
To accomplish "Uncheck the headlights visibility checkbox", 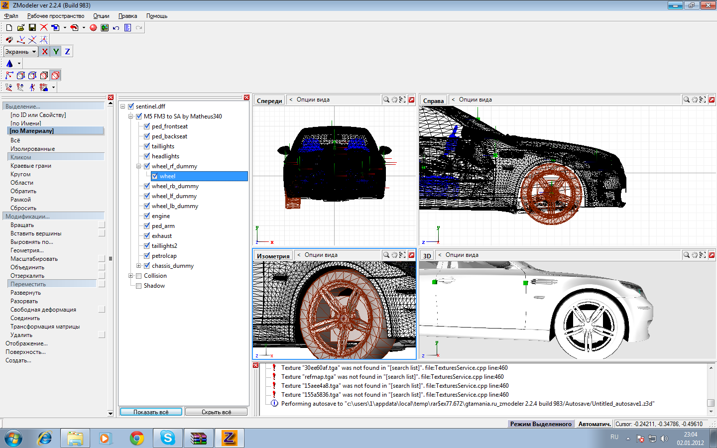I will [147, 156].
